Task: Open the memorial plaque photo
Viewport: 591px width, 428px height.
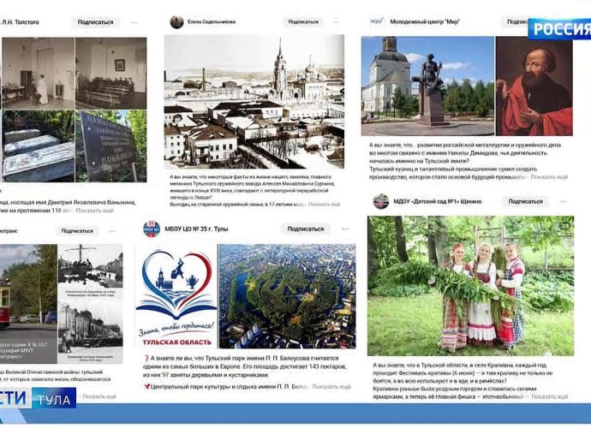Action: tap(111, 146)
